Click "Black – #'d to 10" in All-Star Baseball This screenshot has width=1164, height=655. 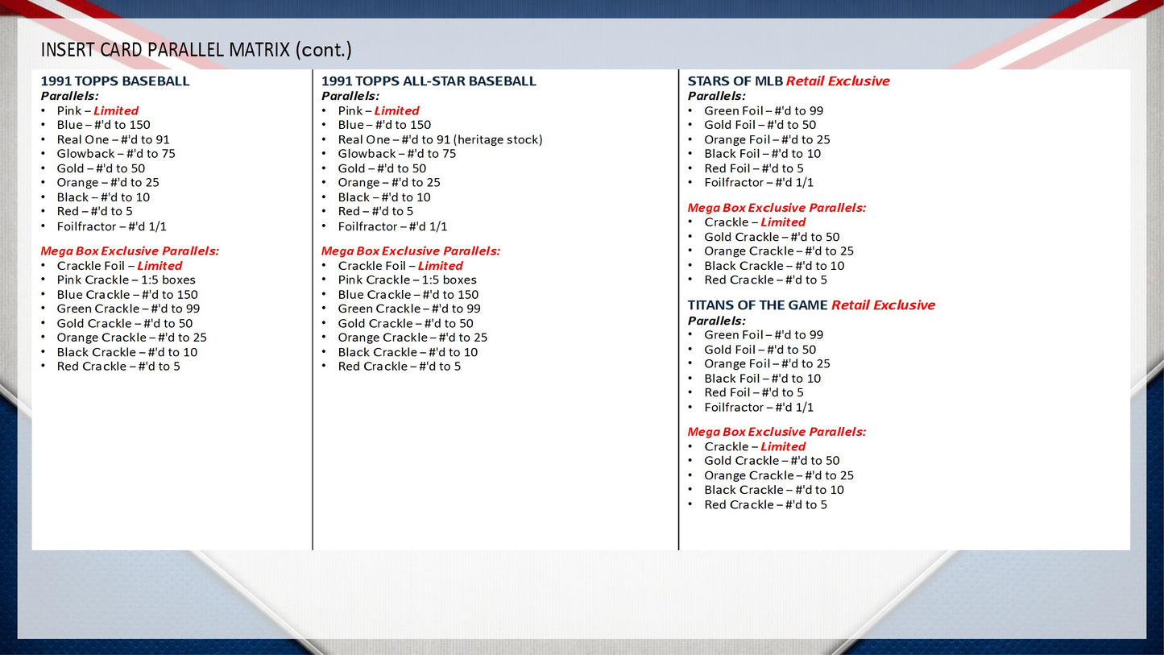(384, 197)
